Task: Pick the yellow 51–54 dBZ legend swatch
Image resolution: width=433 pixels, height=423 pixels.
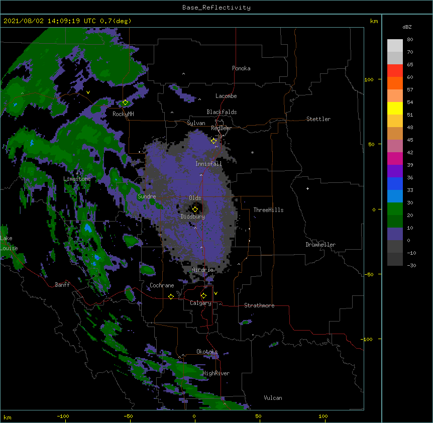Action: (395, 108)
